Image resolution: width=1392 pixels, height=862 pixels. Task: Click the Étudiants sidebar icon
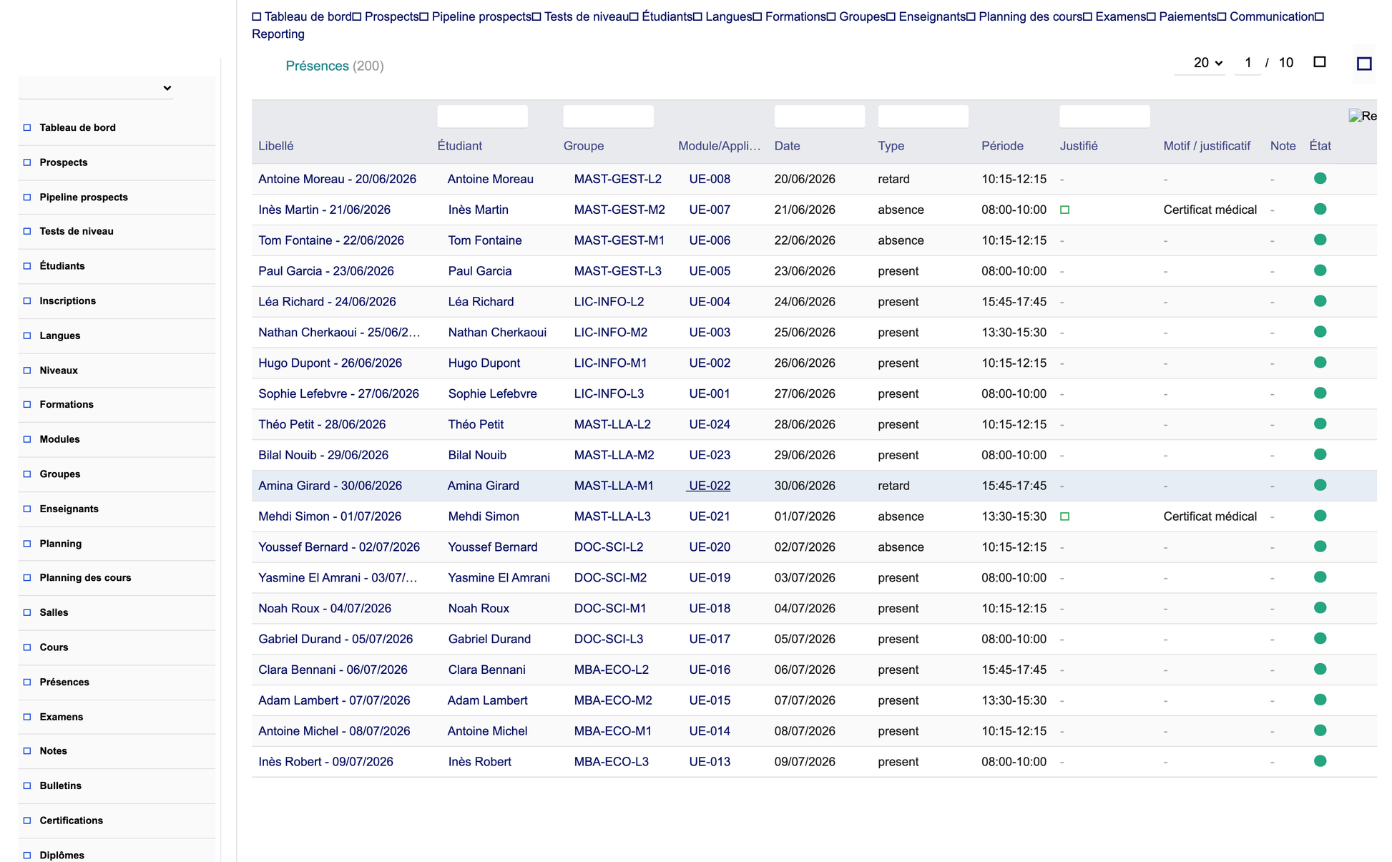(x=27, y=266)
